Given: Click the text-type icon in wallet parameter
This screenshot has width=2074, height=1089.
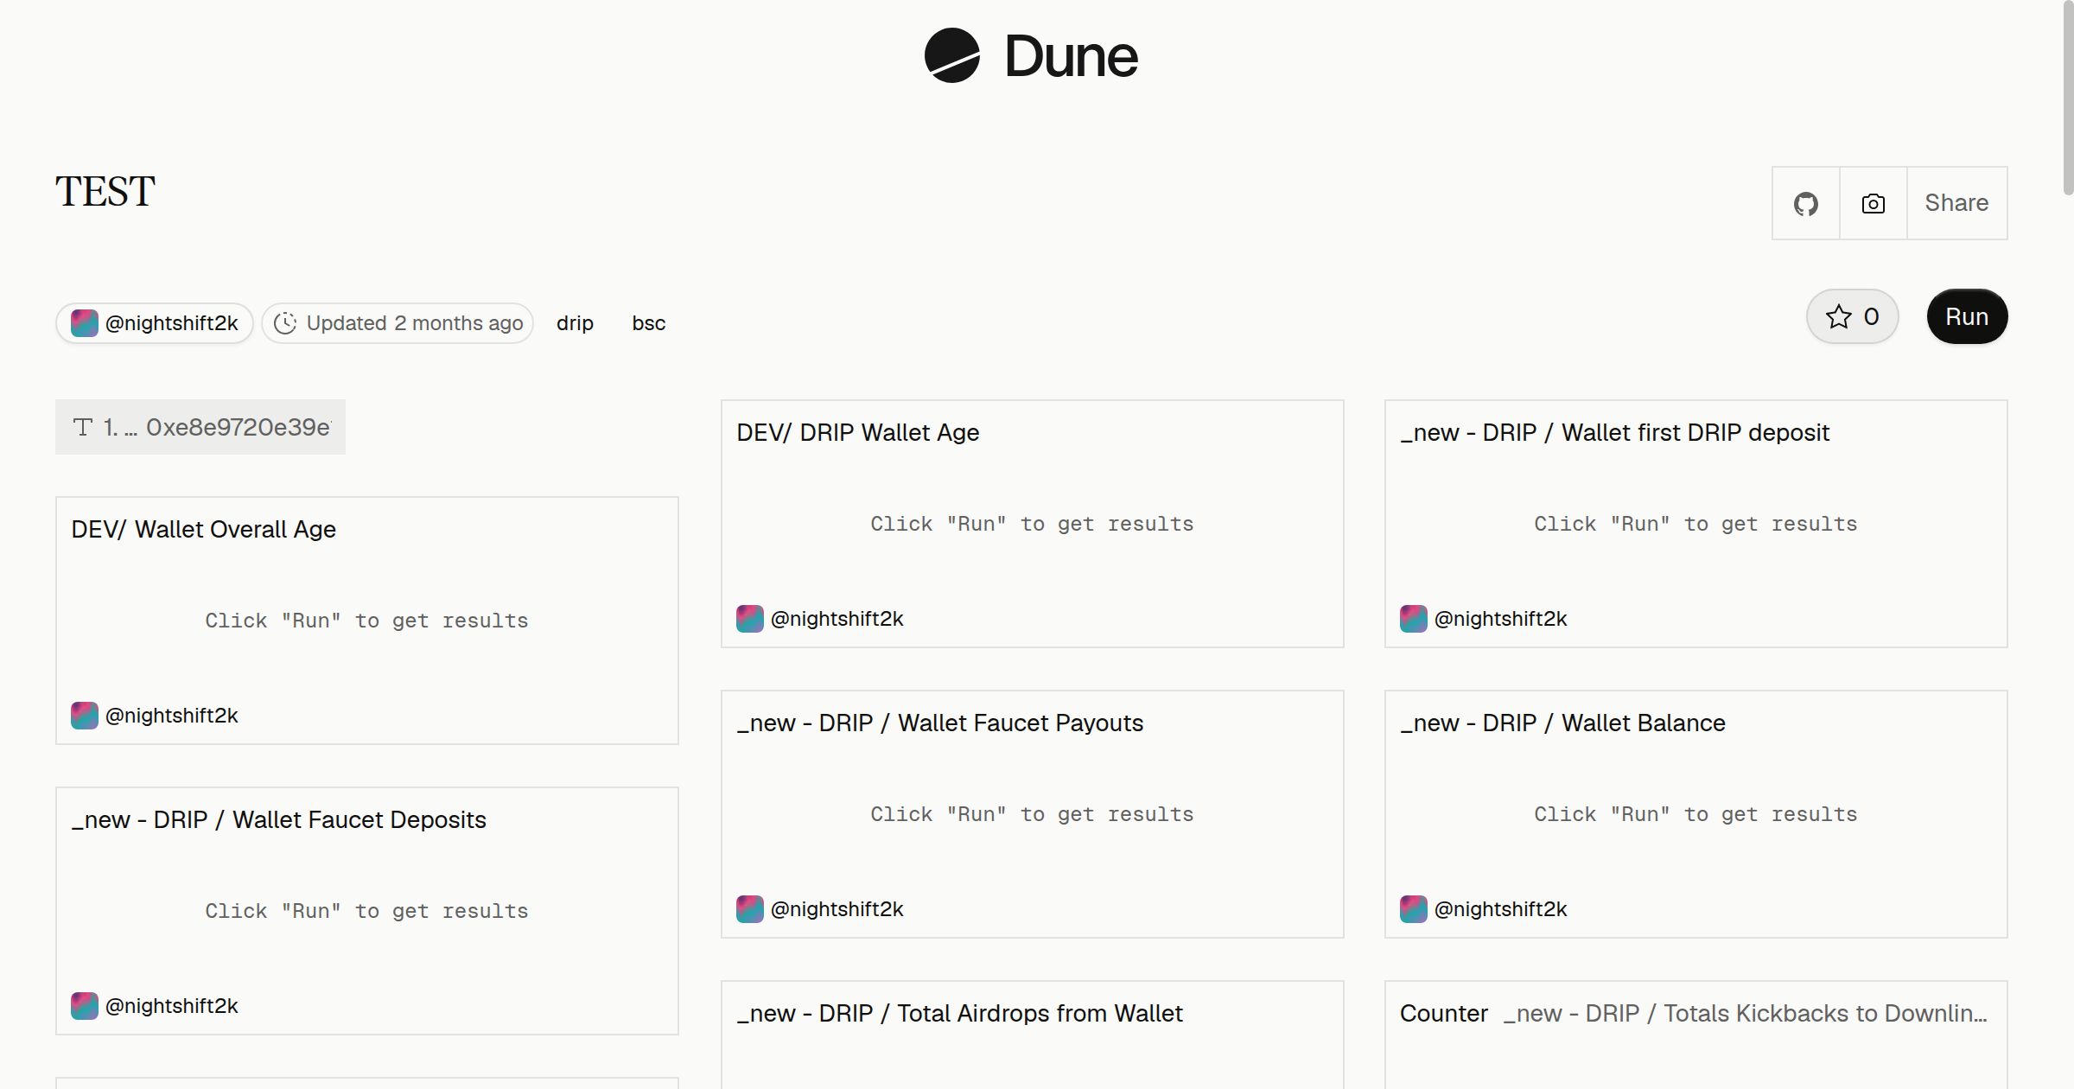Looking at the screenshot, I should point(83,427).
